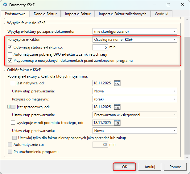
Task: Confirm settings with OK button
Action: pyautogui.click(x=124, y=167)
